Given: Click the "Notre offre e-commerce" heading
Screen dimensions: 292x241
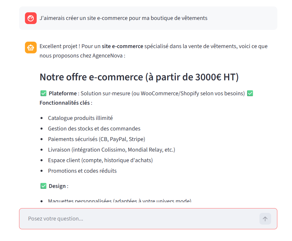Looking at the screenshot, I should coord(139,77).
